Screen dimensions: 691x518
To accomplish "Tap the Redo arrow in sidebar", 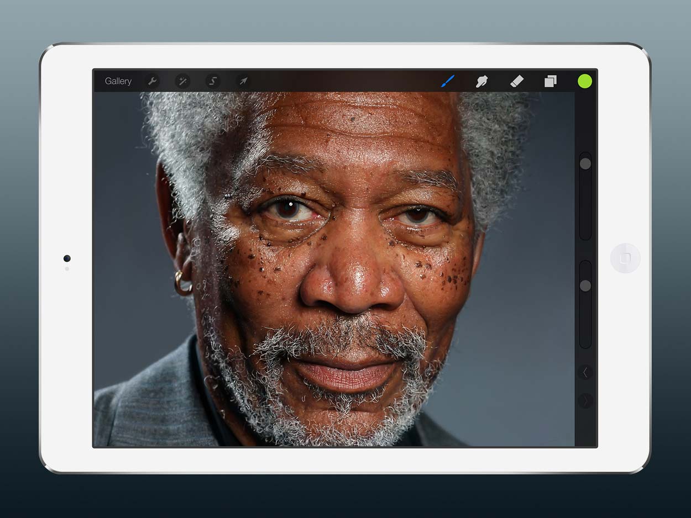I will (x=585, y=401).
